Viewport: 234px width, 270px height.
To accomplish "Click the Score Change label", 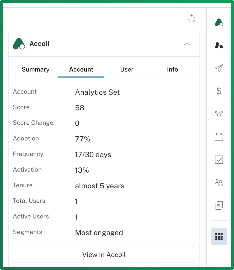I will (33, 123).
